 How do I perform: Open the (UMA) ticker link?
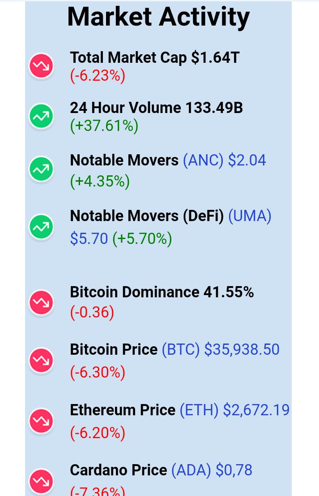tap(250, 216)
